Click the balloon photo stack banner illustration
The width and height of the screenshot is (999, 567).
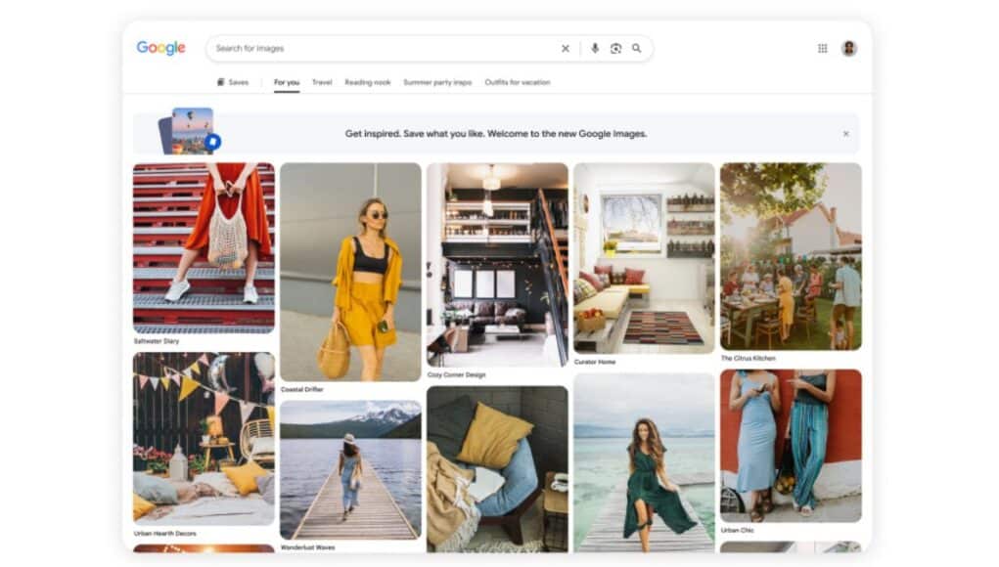click(189, 131)
